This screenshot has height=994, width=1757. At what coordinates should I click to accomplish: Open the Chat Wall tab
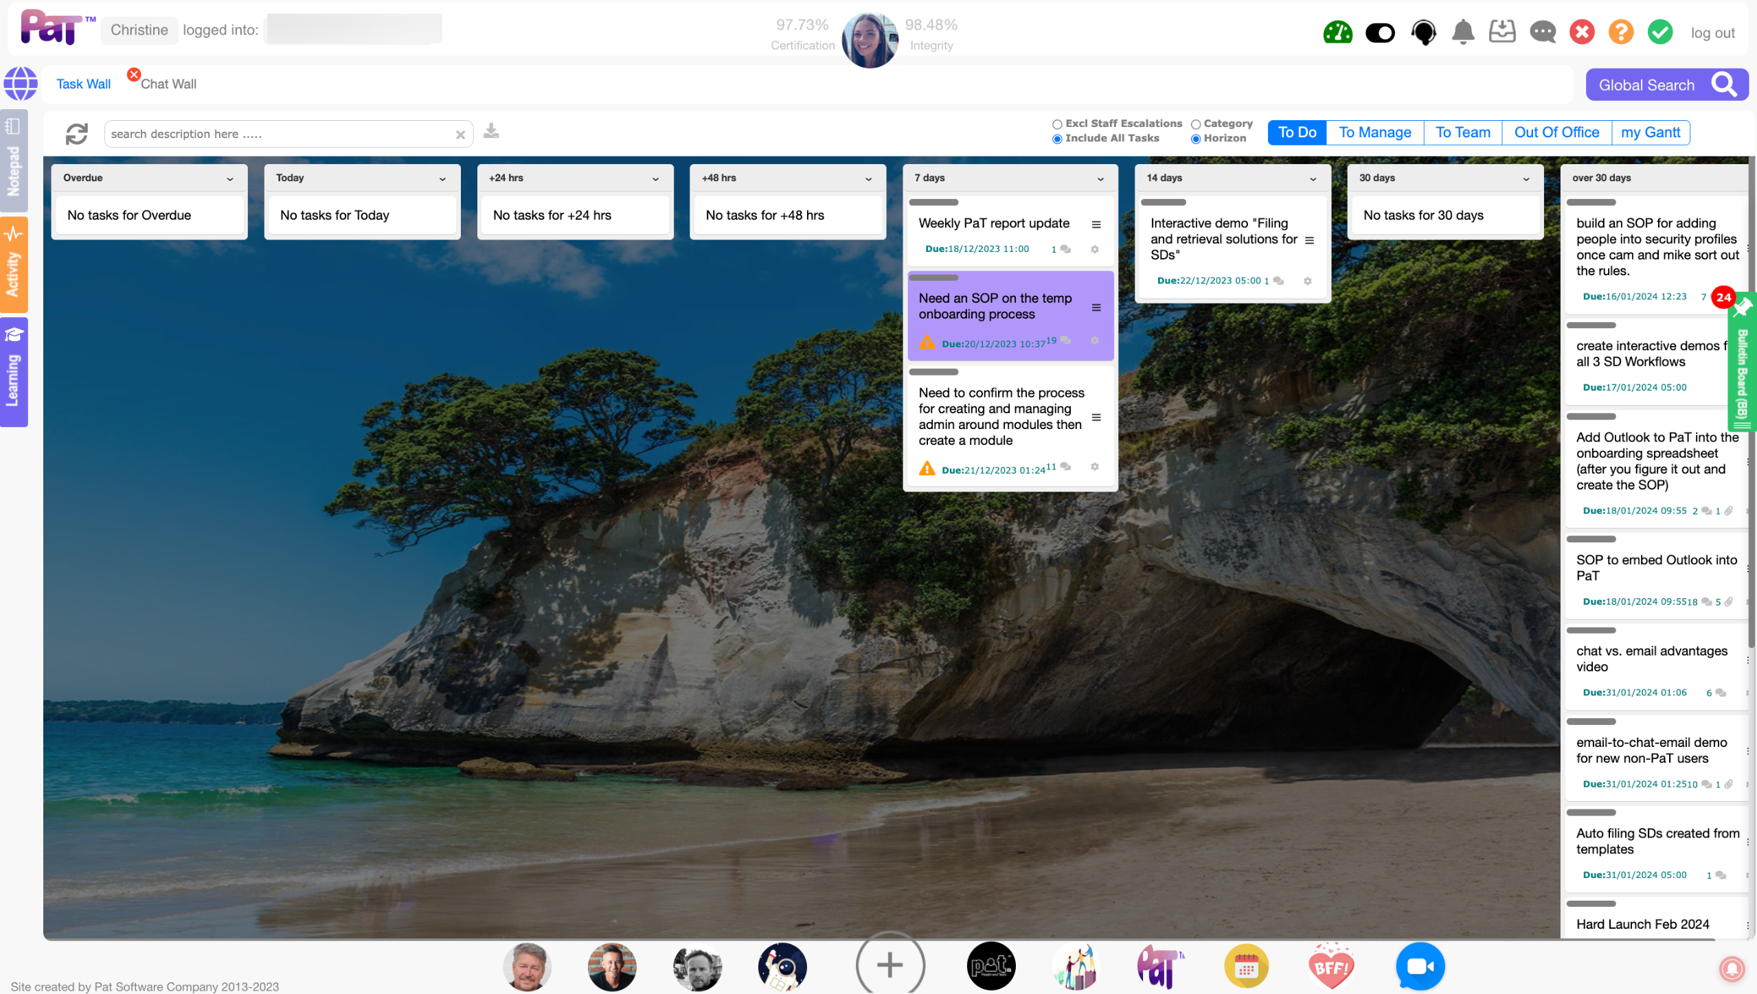click(x=168, y=84)
